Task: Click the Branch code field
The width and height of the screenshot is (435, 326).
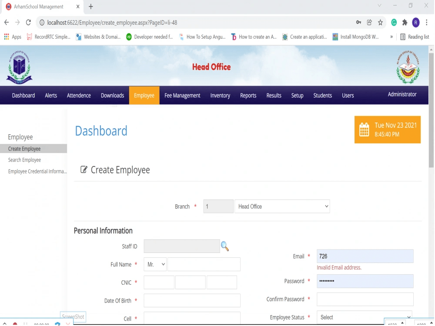Action: (x=218, y=206)
